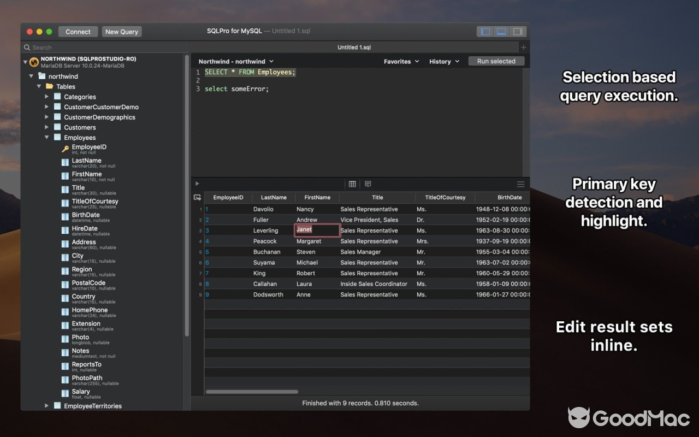Toggle the bottom results panel visibility
The height and width of the screenshot is (437, 699).
501,31
